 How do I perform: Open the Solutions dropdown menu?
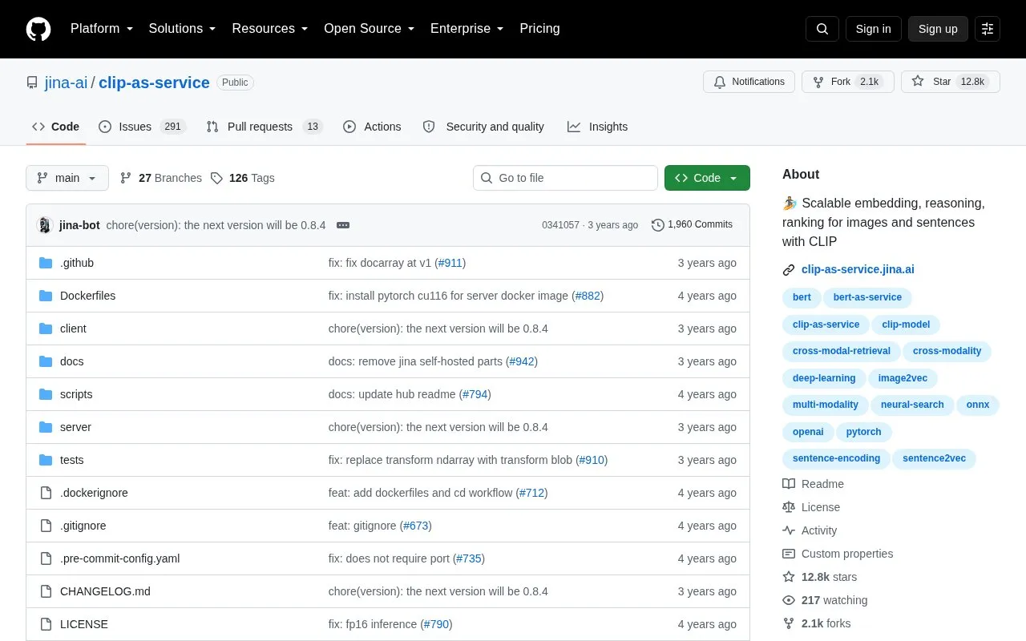coord(183,29)
